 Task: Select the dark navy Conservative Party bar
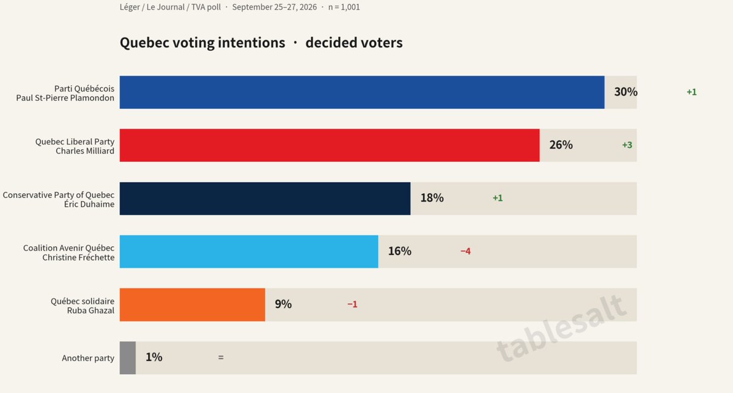click(265, 199)
